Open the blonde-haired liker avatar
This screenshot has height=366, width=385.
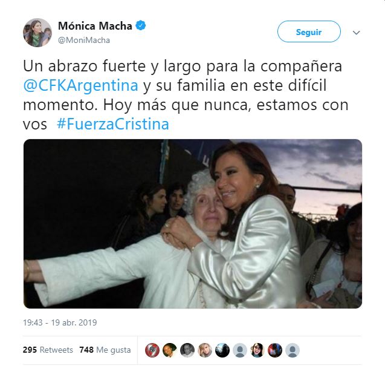click(x=205, y=350)
